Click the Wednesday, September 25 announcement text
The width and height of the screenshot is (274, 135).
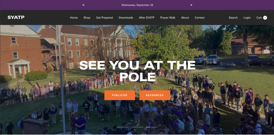(x=137, y=5)
